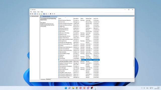The height and width of the screenshot is (90, 161).
Task: Select the Software Protection service
Action: [79, 28]
